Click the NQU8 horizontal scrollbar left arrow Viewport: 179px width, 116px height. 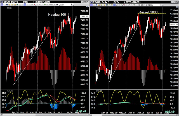pos(1,114)
